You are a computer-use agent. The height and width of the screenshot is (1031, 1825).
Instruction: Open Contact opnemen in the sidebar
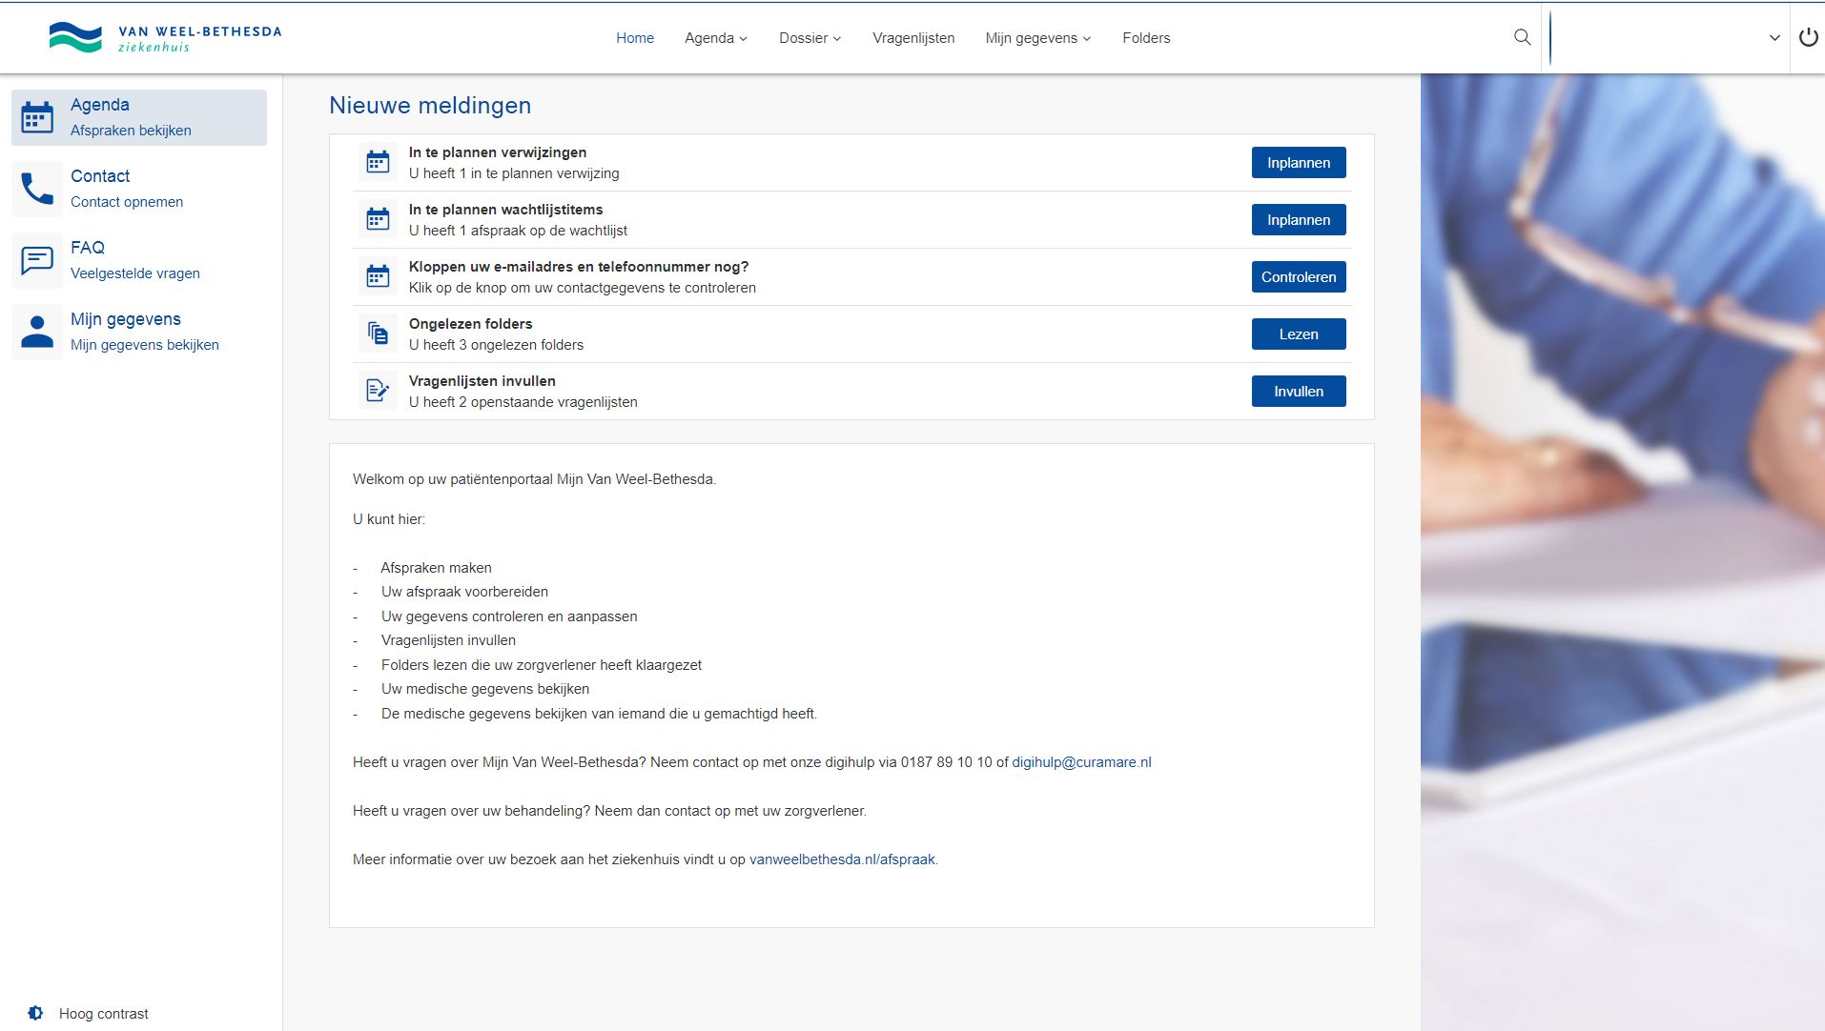coord(127,202)
